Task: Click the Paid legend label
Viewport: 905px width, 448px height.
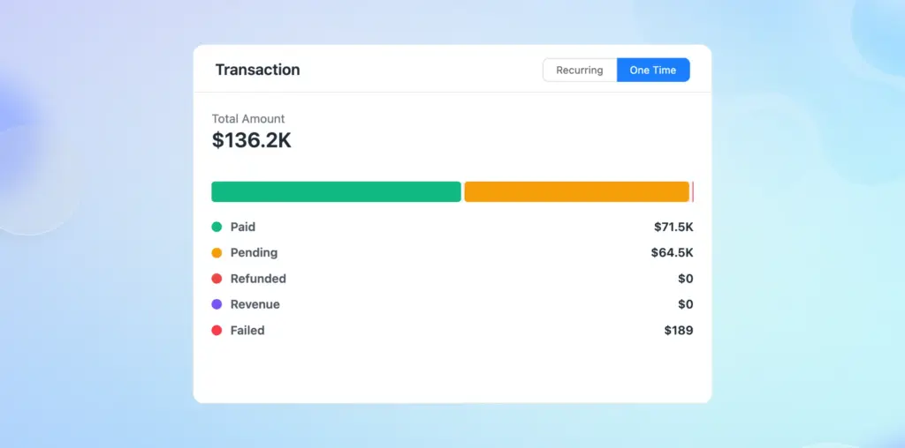Action: coord(243,227)
